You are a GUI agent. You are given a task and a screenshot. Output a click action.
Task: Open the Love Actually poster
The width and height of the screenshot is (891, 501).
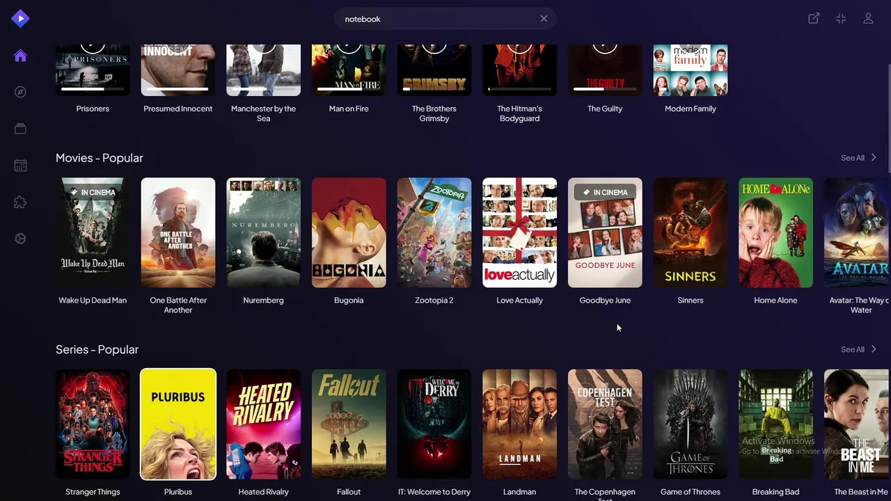(519, 232)
